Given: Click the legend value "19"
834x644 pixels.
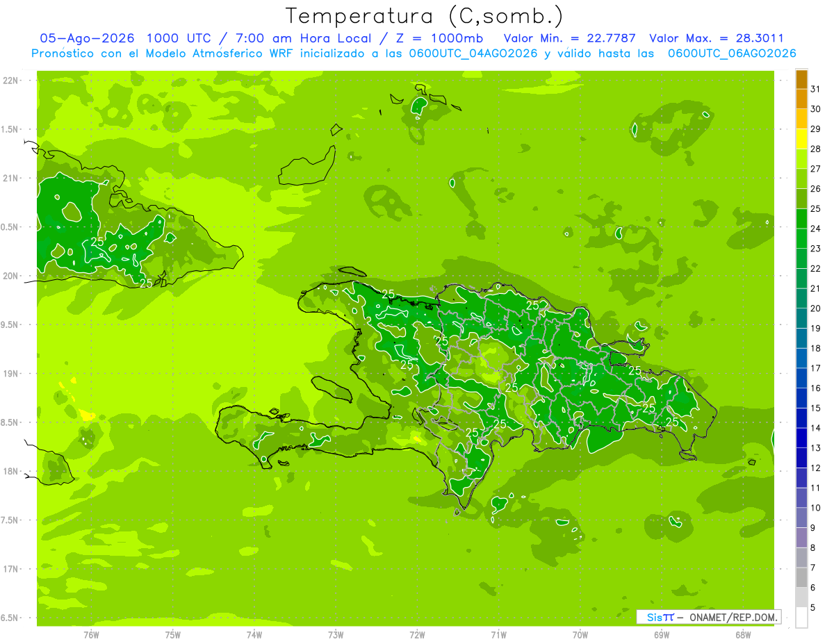Looking at the screenshot, I should point(815,328).
